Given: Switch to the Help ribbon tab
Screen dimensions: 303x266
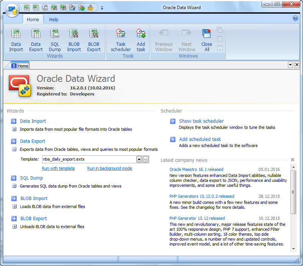Looking at the screenshot, I should [53, 19].
